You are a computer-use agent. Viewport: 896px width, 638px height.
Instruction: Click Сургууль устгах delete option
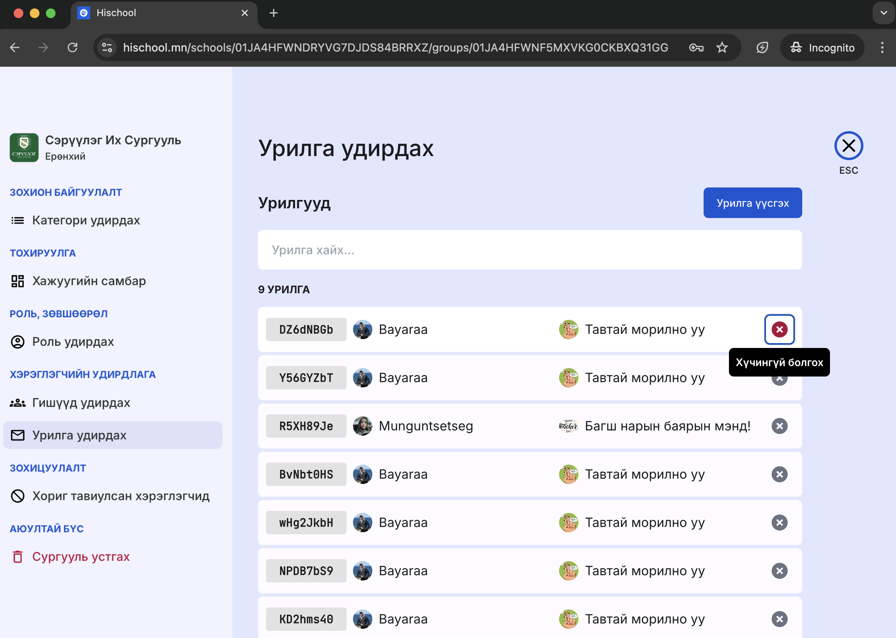(x=81, y=557)
